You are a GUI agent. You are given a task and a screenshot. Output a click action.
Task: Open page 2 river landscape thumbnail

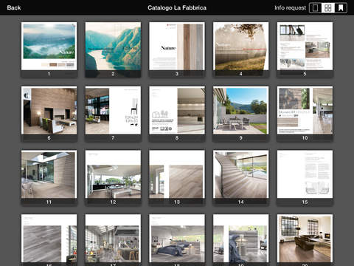tap(113, 46)
